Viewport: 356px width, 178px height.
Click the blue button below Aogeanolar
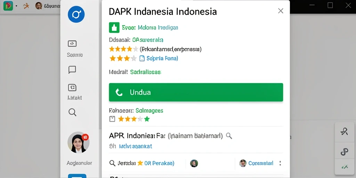point(77,176)
